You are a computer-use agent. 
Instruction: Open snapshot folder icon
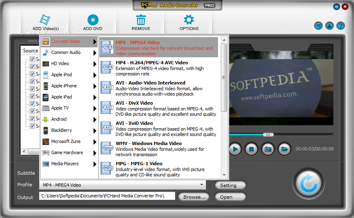284,149
